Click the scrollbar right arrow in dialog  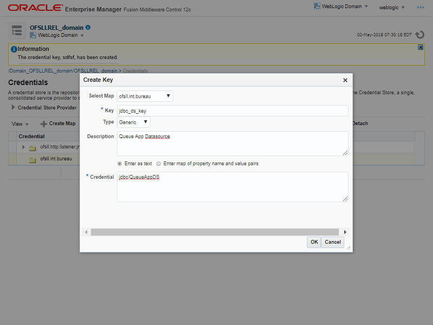345,232
